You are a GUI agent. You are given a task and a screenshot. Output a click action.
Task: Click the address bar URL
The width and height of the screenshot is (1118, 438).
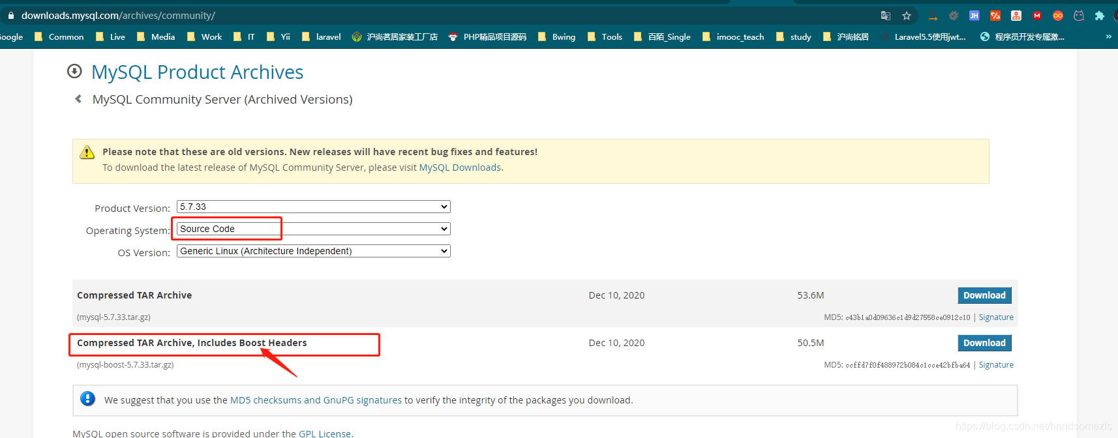point(118,15)
